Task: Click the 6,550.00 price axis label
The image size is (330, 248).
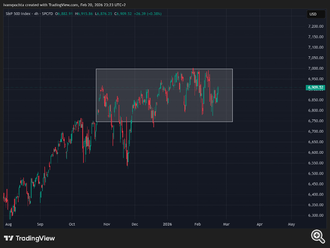Action: (x=315, y=163)
